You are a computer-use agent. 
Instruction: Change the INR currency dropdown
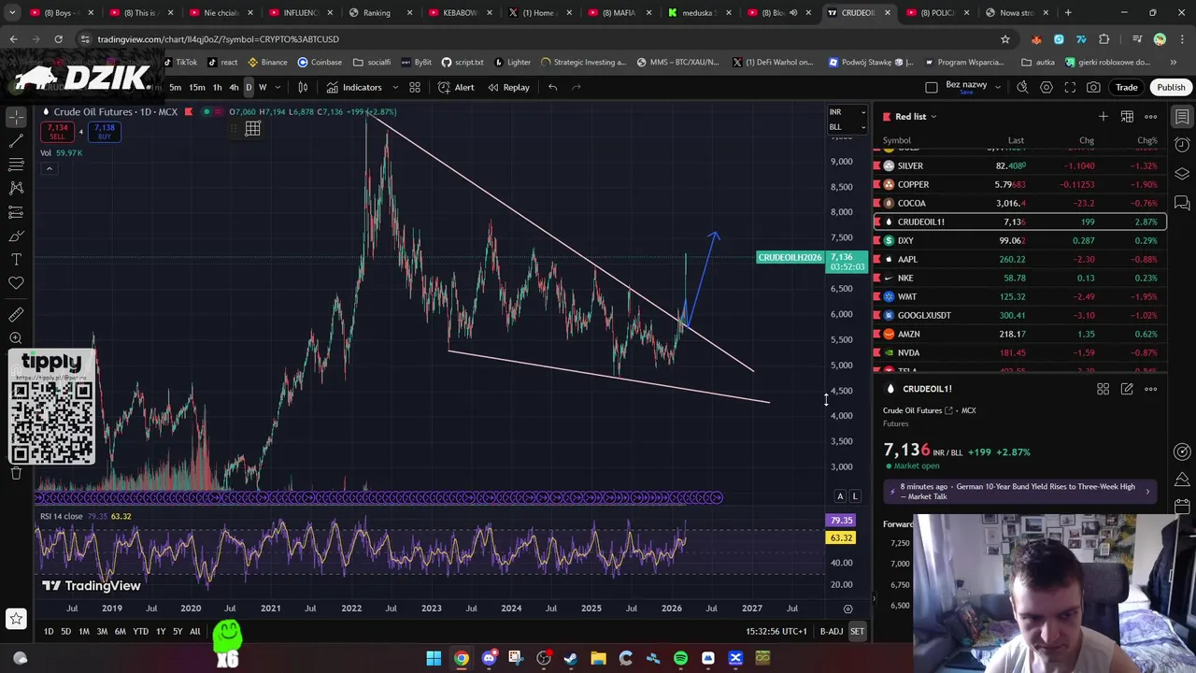[x=847, y=112]
